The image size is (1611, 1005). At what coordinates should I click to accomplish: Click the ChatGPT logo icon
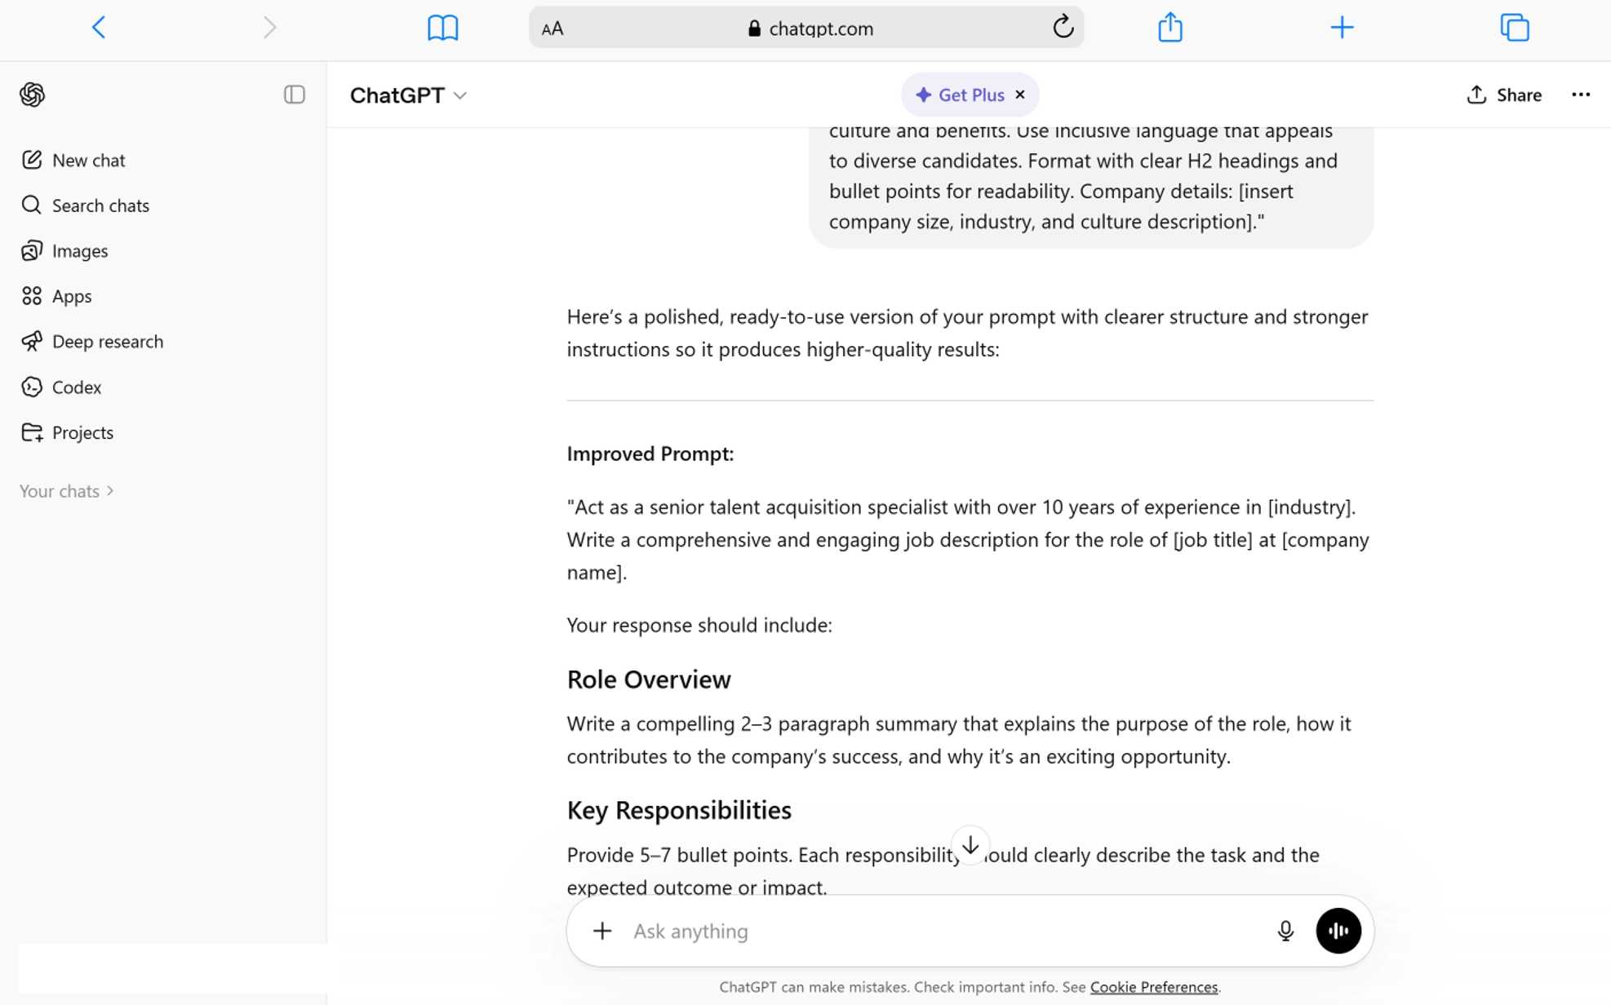[x=32, y=95]
